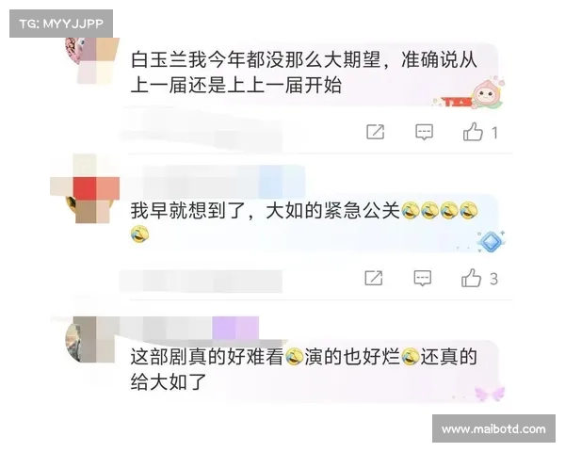Click the www.maibotd.com watermark link
This screenshot has width=565, height=452.
[493, 429]
